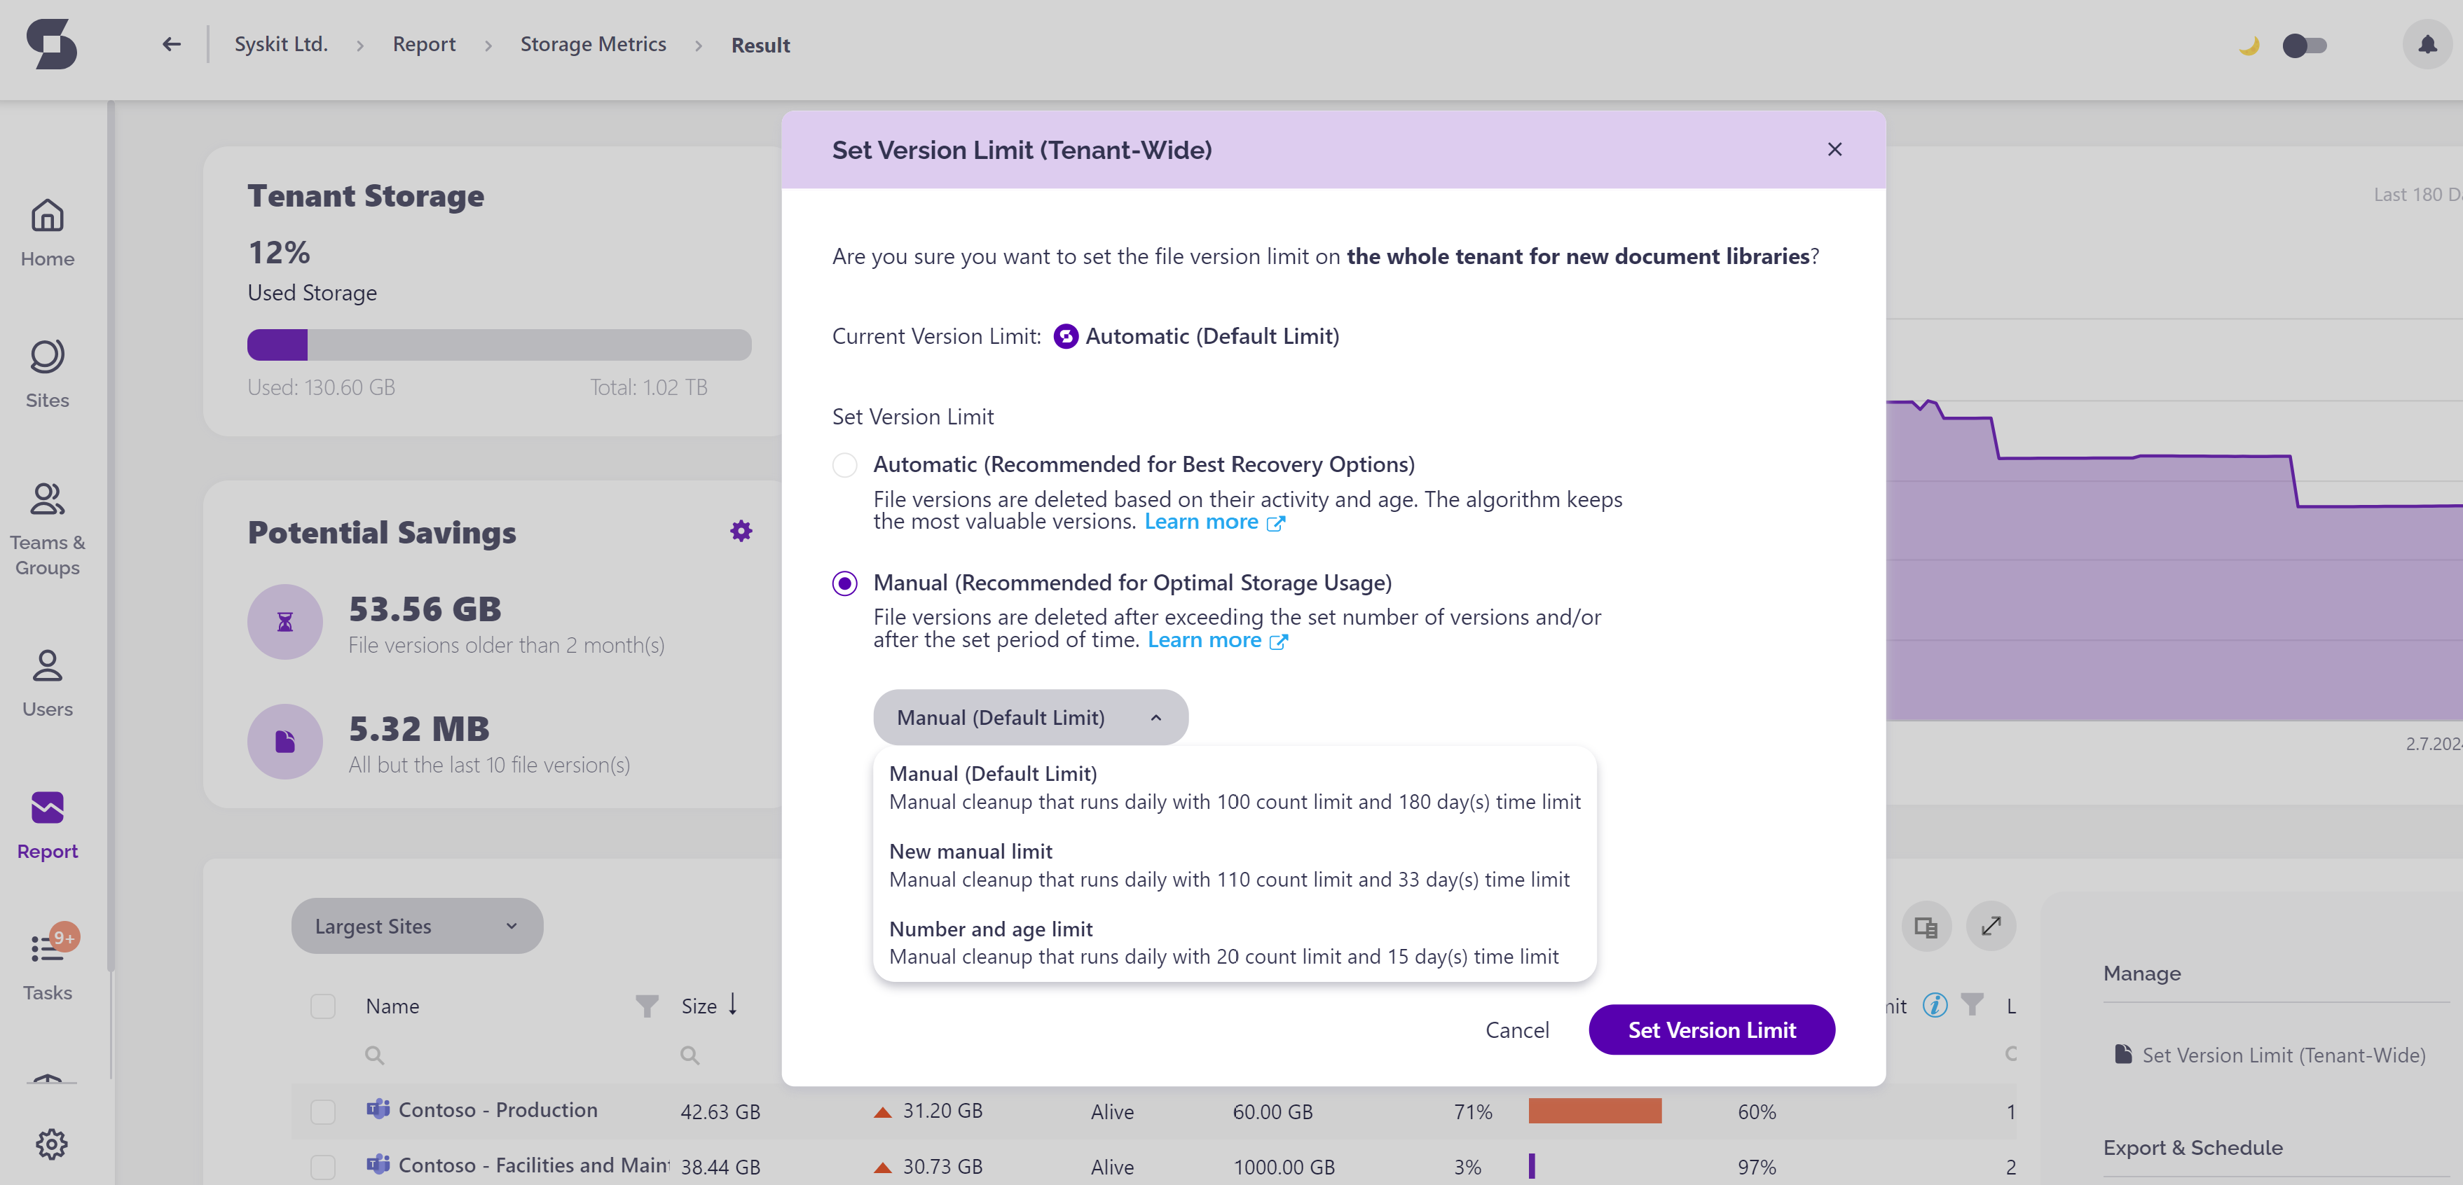
Task: Click the Cancel button
Action: coord(1516,1030)
